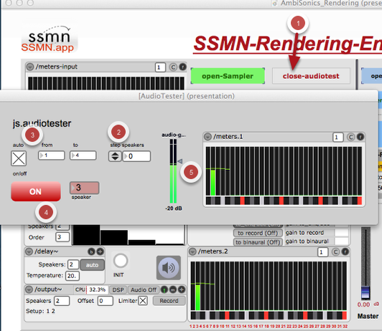This screenshot has width=382, height=331.
Task: Click the /meters.2 preset number box
Action: (322, 252)
